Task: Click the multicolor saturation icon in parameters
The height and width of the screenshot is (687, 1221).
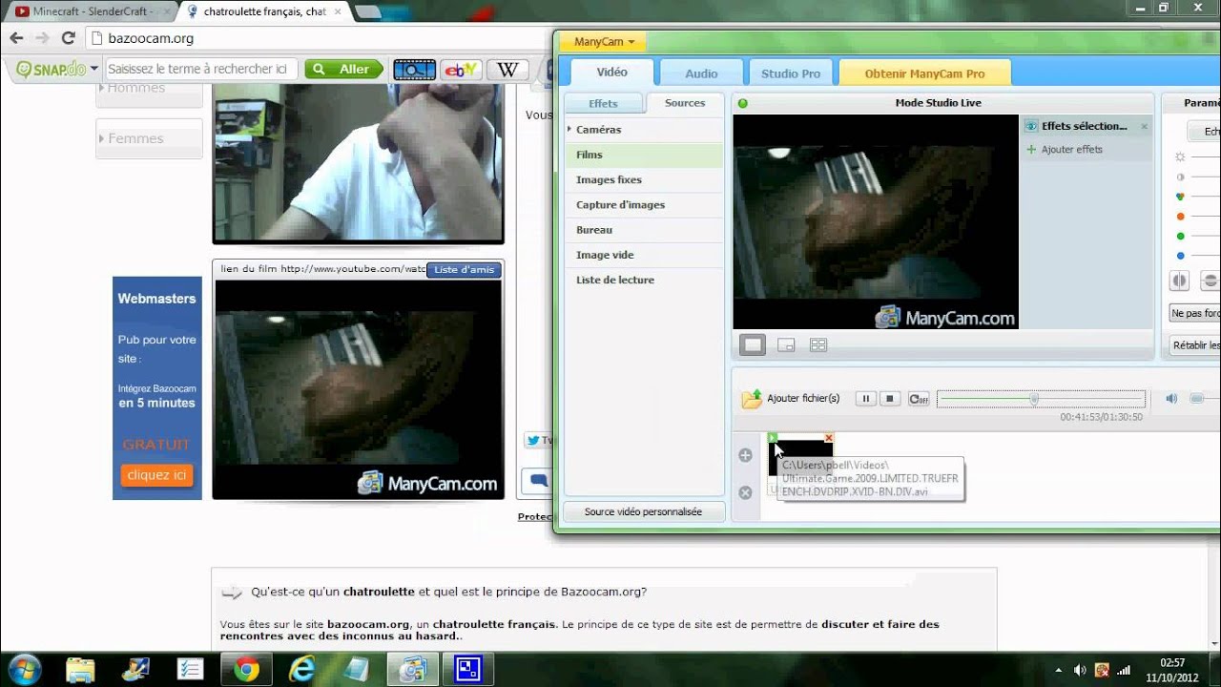Action: click(1180, 197)
